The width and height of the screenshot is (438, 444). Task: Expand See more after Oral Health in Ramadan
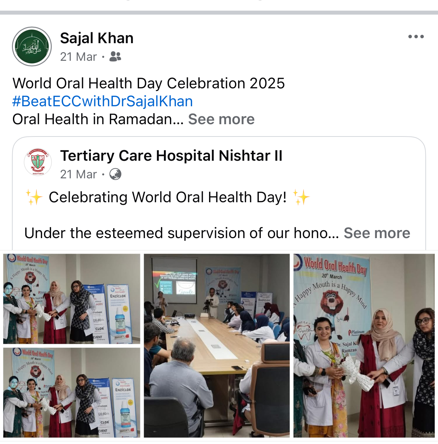click(221, 119)
